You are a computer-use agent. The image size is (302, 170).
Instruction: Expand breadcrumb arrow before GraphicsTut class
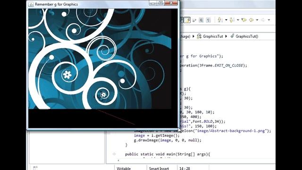point(193,36)
